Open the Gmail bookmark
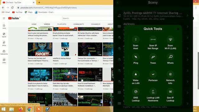Viewport: 199px width, 112px height. click(x=6, y=12)
